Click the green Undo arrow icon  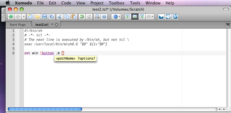82,17
